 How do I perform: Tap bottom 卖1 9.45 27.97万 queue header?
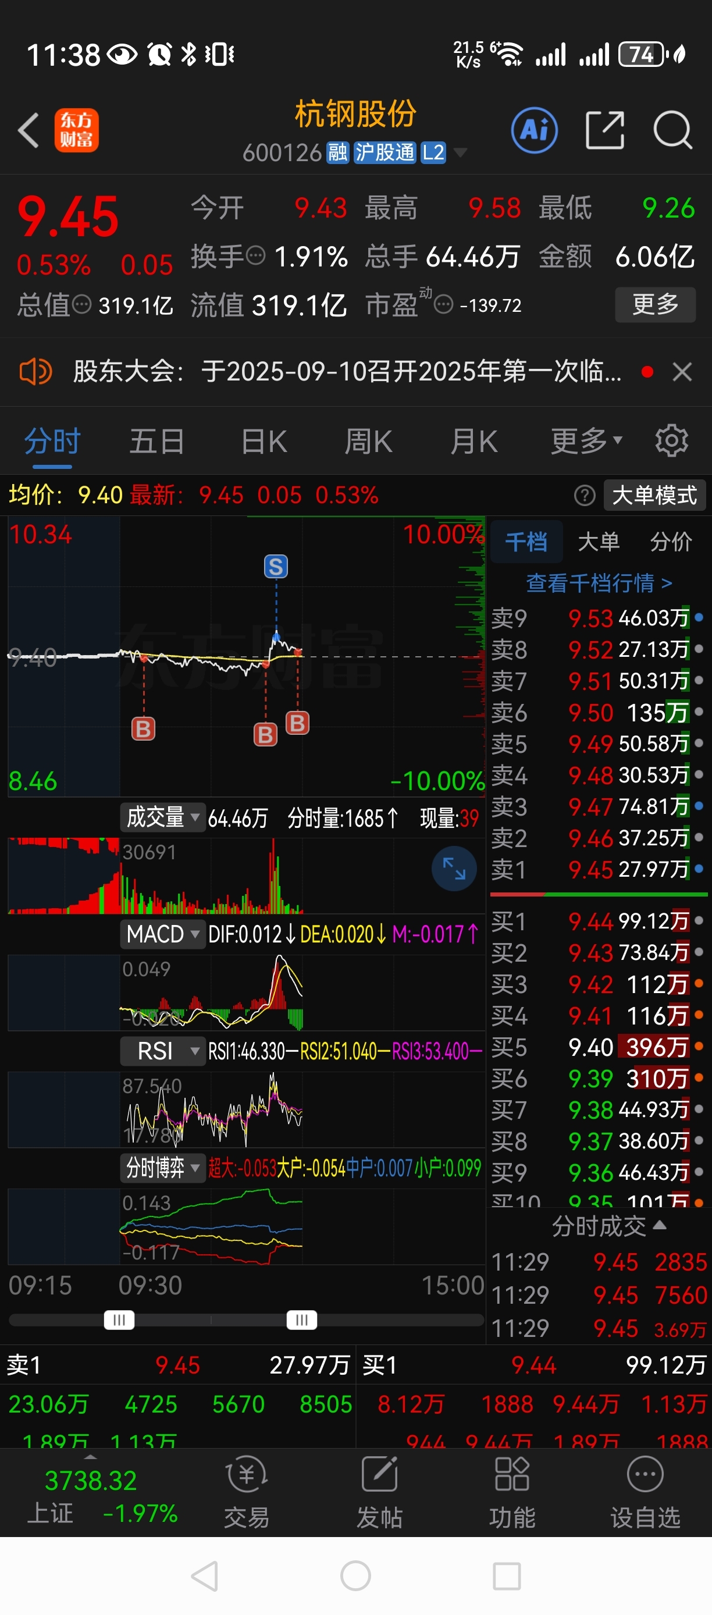click(x=178, y=1364)
